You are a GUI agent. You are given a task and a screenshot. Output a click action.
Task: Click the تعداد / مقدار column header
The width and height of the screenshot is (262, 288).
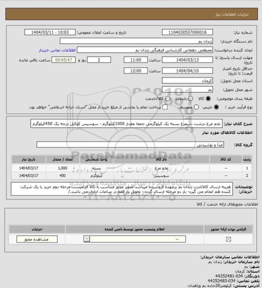click(62, 159)
